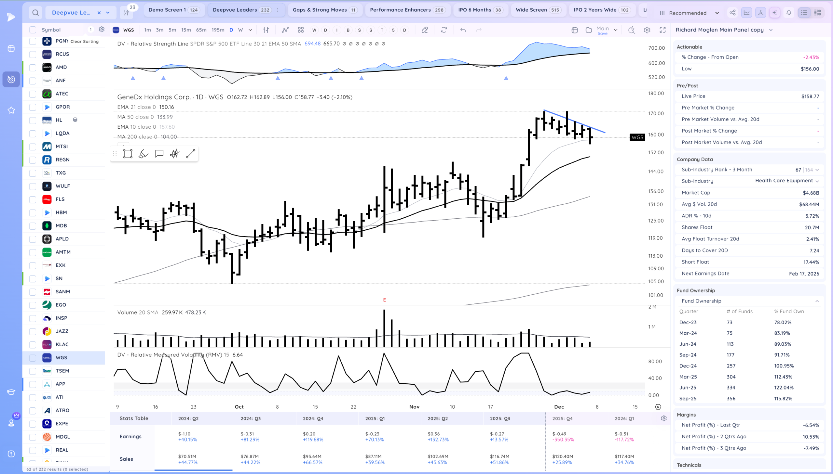Click the eraser icon in chart toolbar
This screenshot has height=474, width=833.
(425, 30)
